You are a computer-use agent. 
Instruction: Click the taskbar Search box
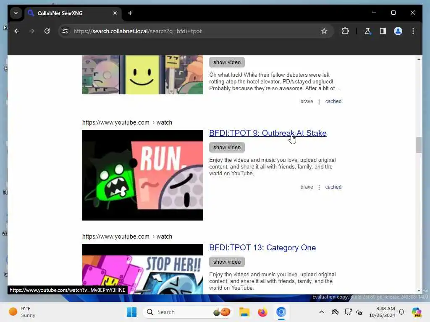(188, 312)
